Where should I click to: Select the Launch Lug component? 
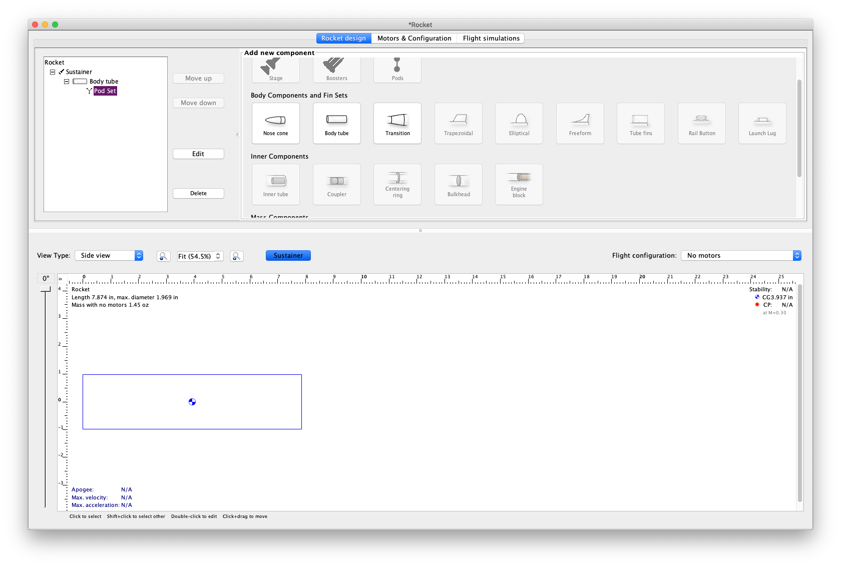(762, 123)
